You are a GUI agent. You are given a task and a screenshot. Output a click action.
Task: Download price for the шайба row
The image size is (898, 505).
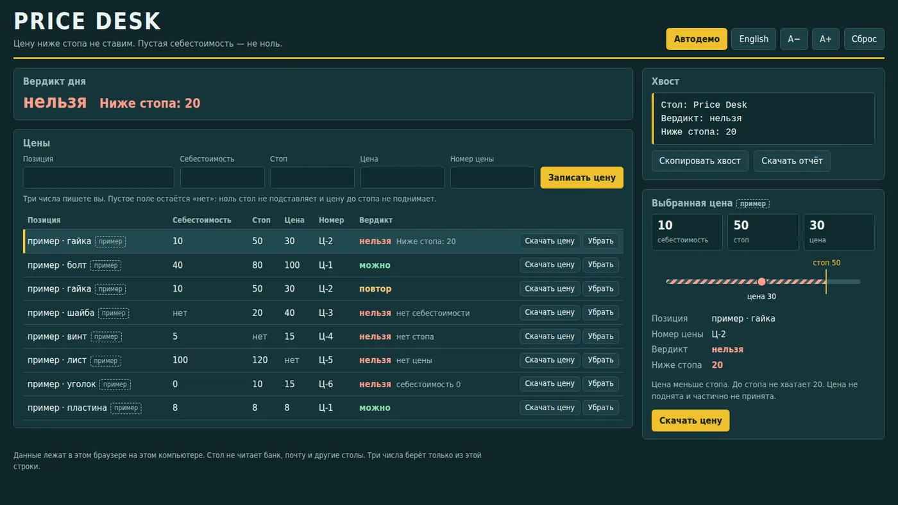click(550, 313)
